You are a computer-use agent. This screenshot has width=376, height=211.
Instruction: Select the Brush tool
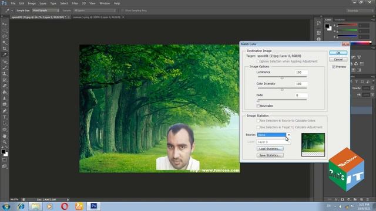(5, 68)
